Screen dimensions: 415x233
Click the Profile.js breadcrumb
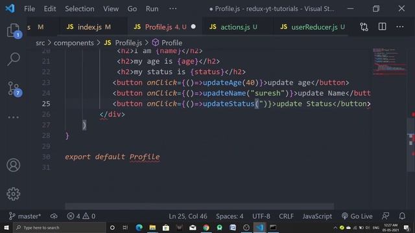(123, 43)
